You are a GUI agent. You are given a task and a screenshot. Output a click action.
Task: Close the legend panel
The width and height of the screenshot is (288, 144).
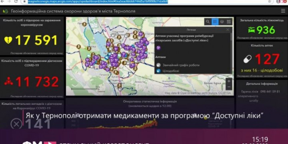tap(228, 30)
